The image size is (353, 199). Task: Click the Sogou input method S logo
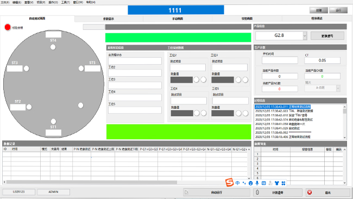(229, 182)
